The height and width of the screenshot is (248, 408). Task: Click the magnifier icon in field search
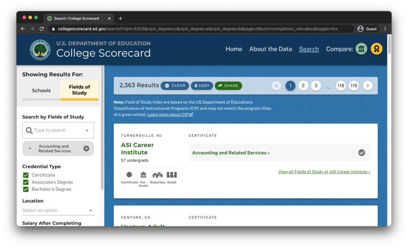coord(29,130)
